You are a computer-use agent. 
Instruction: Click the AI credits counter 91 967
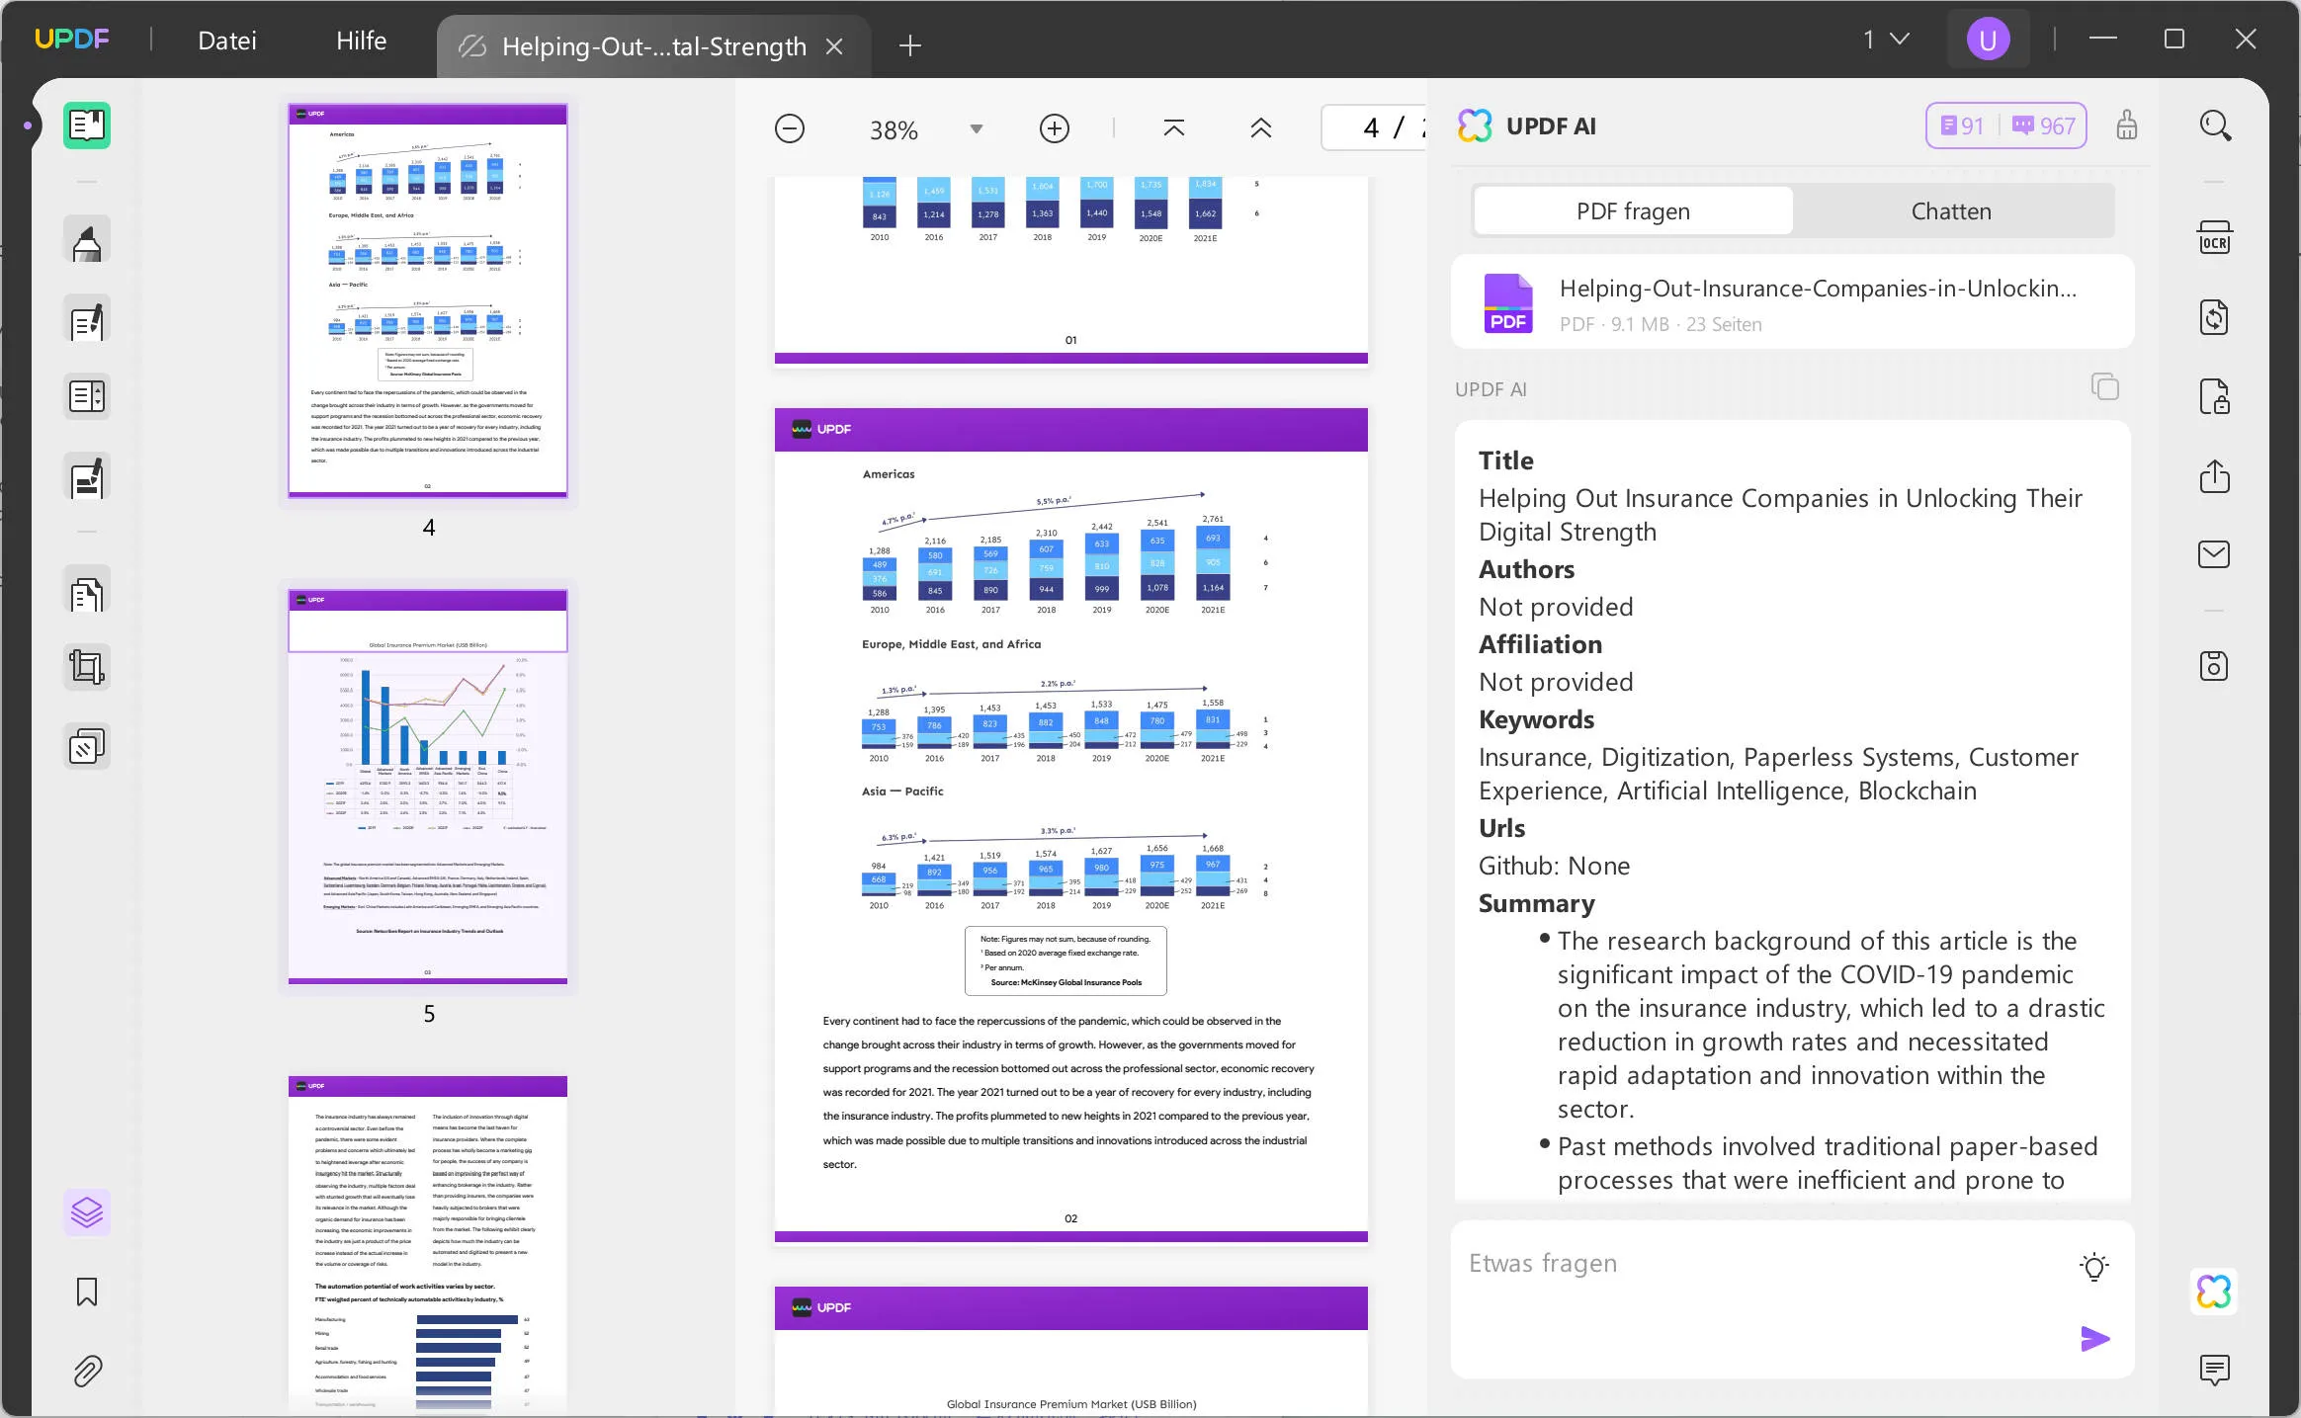point(2005,125)
